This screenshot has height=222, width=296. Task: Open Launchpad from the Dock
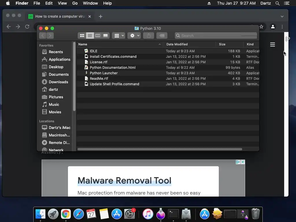click(53, 214)
